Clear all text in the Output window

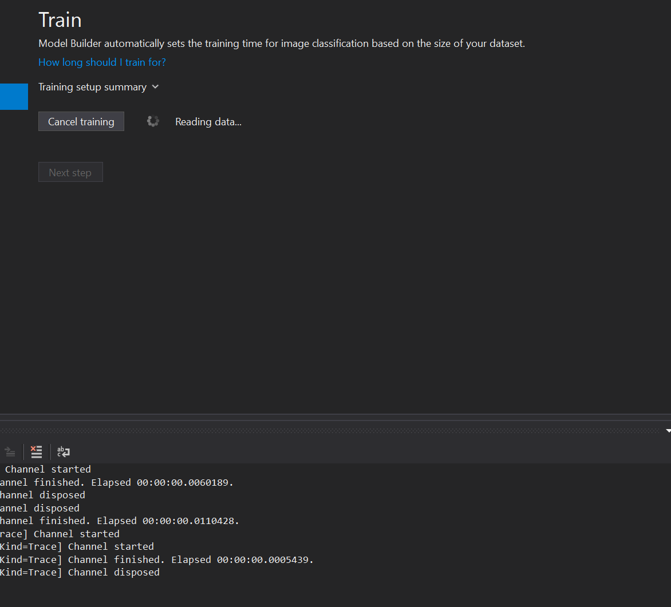click(x=36, y=452)
